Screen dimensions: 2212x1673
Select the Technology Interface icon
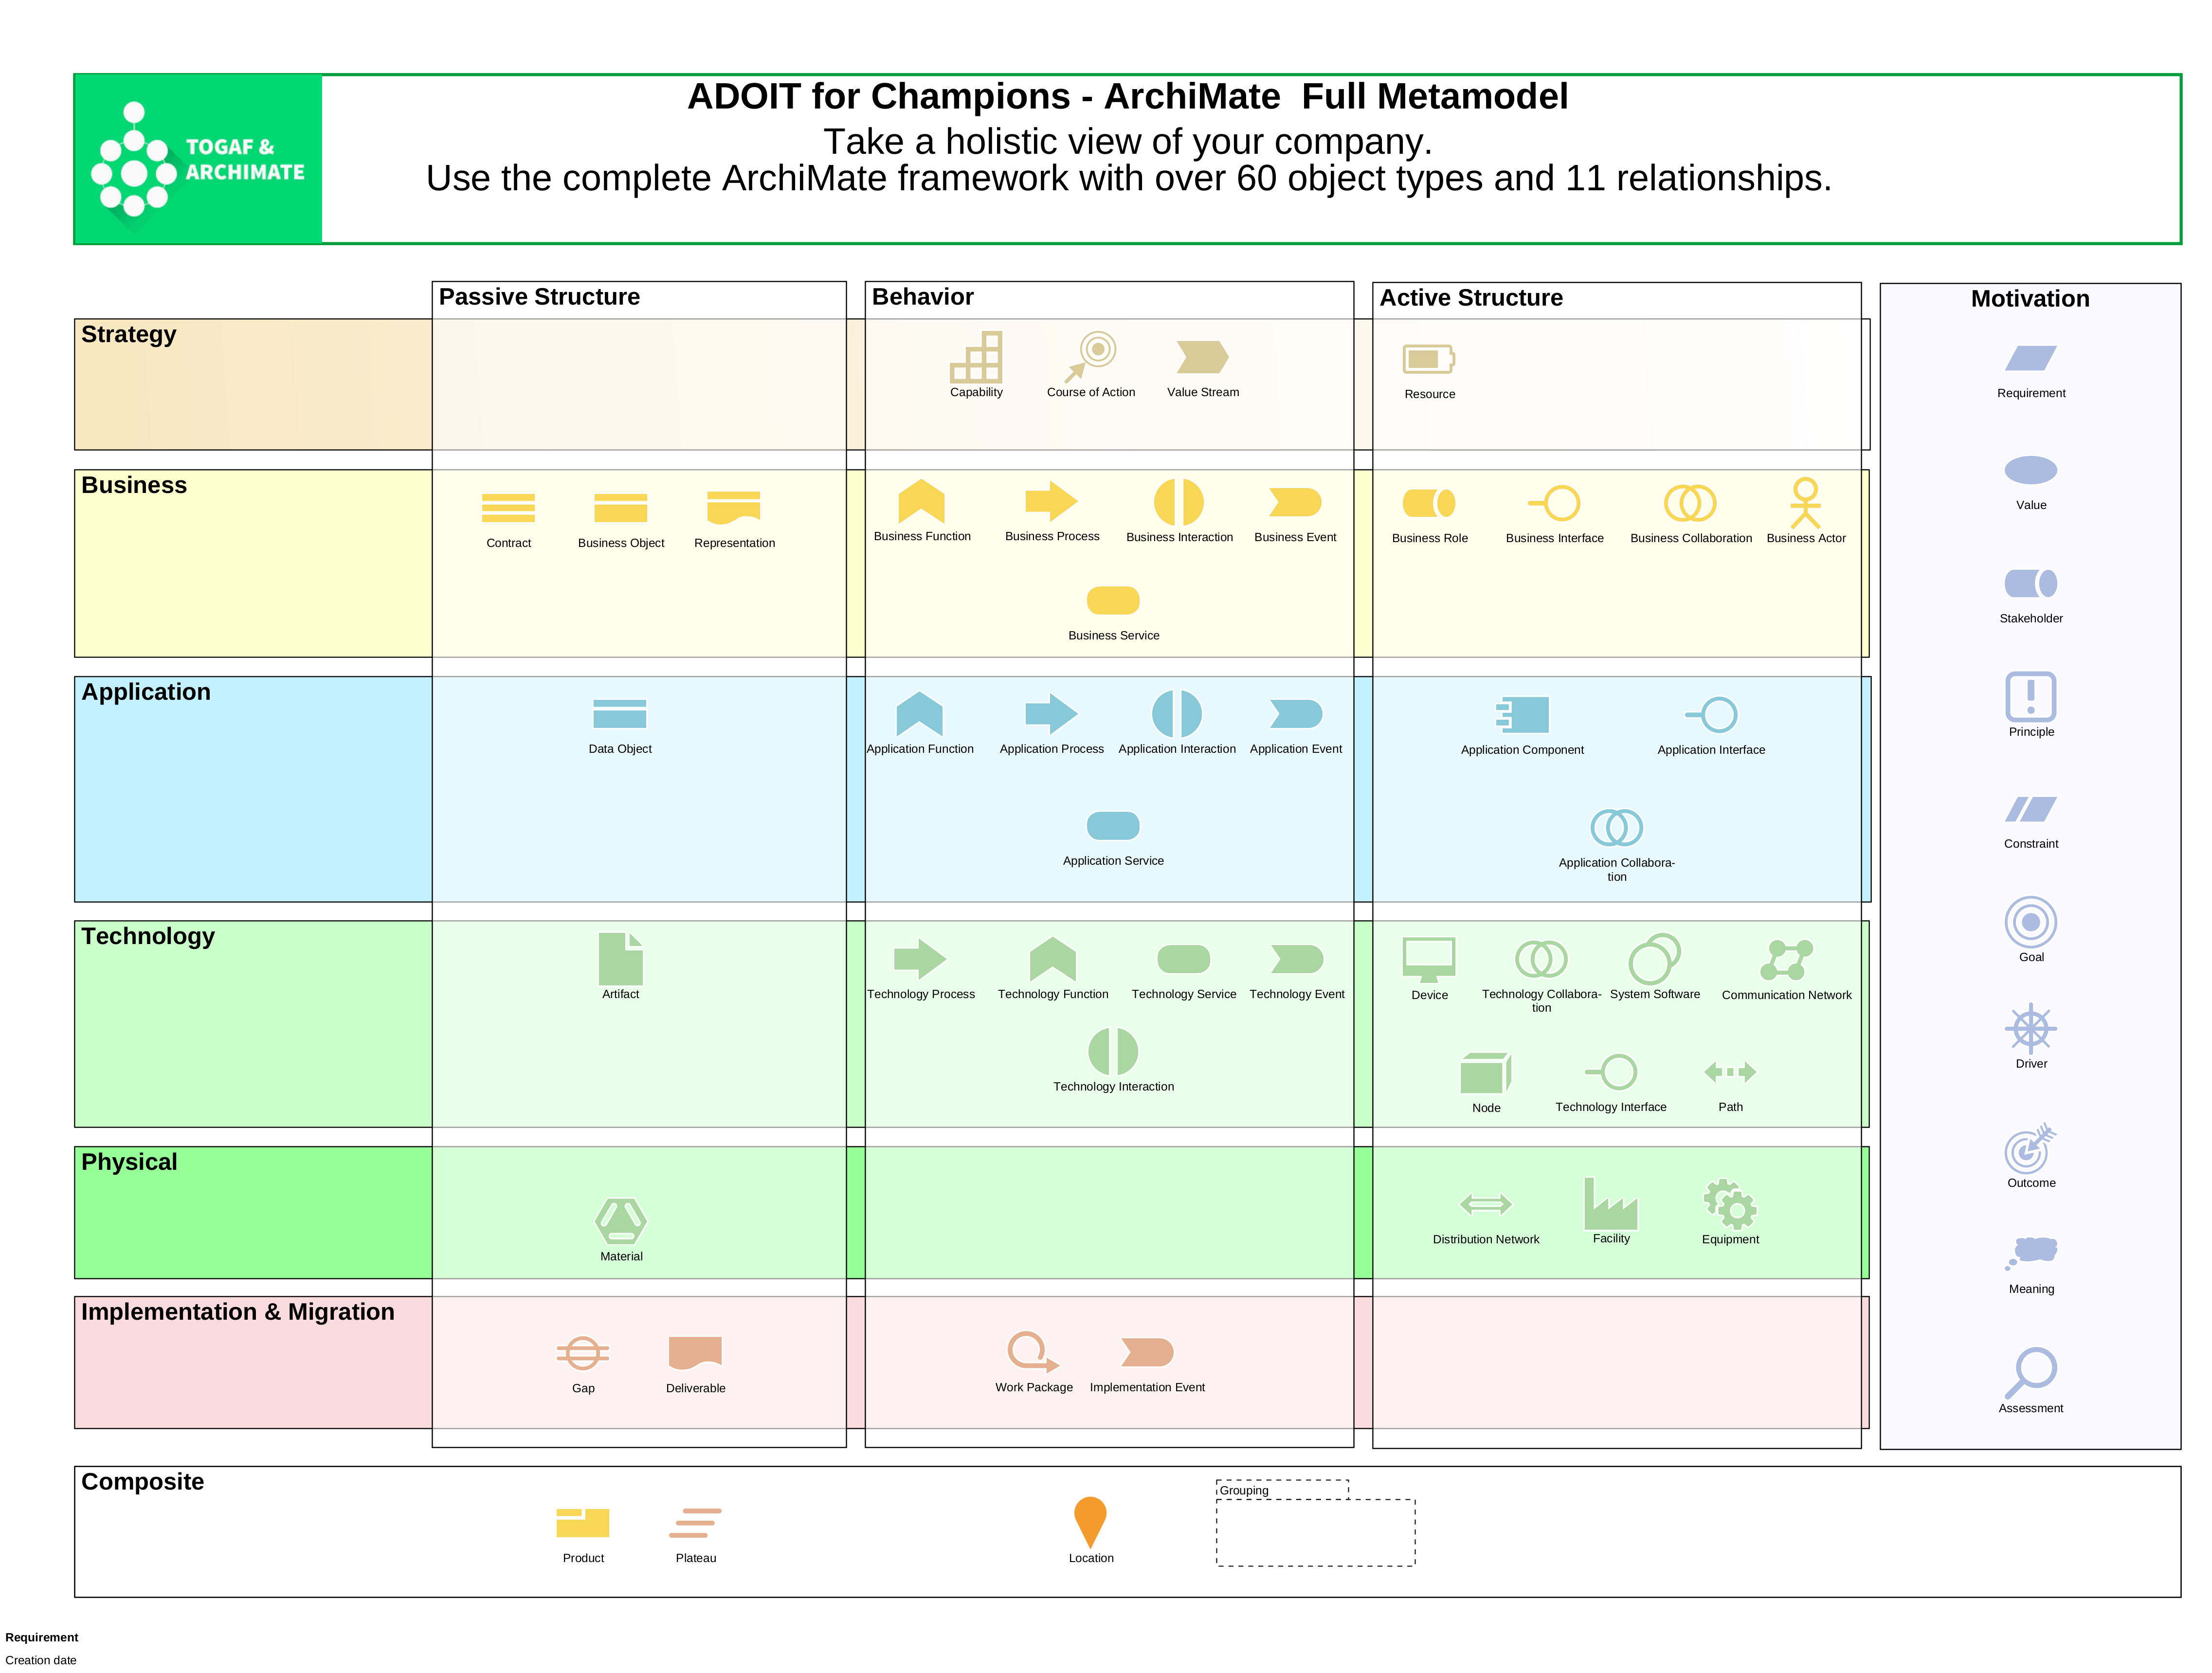pos(1611,1072)
